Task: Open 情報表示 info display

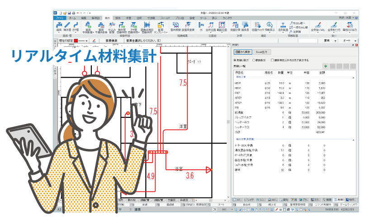Action: [x=270, y=27]
